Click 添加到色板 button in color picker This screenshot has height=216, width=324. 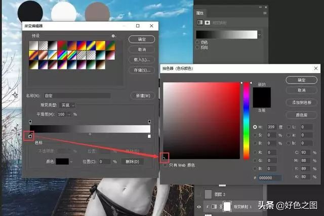pos(301,102)
